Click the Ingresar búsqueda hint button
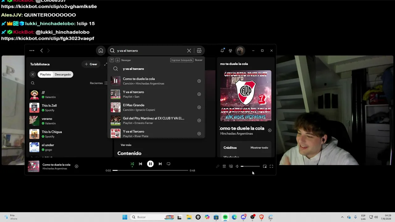This screenshot has height=222, width=395. pos(182,60)
